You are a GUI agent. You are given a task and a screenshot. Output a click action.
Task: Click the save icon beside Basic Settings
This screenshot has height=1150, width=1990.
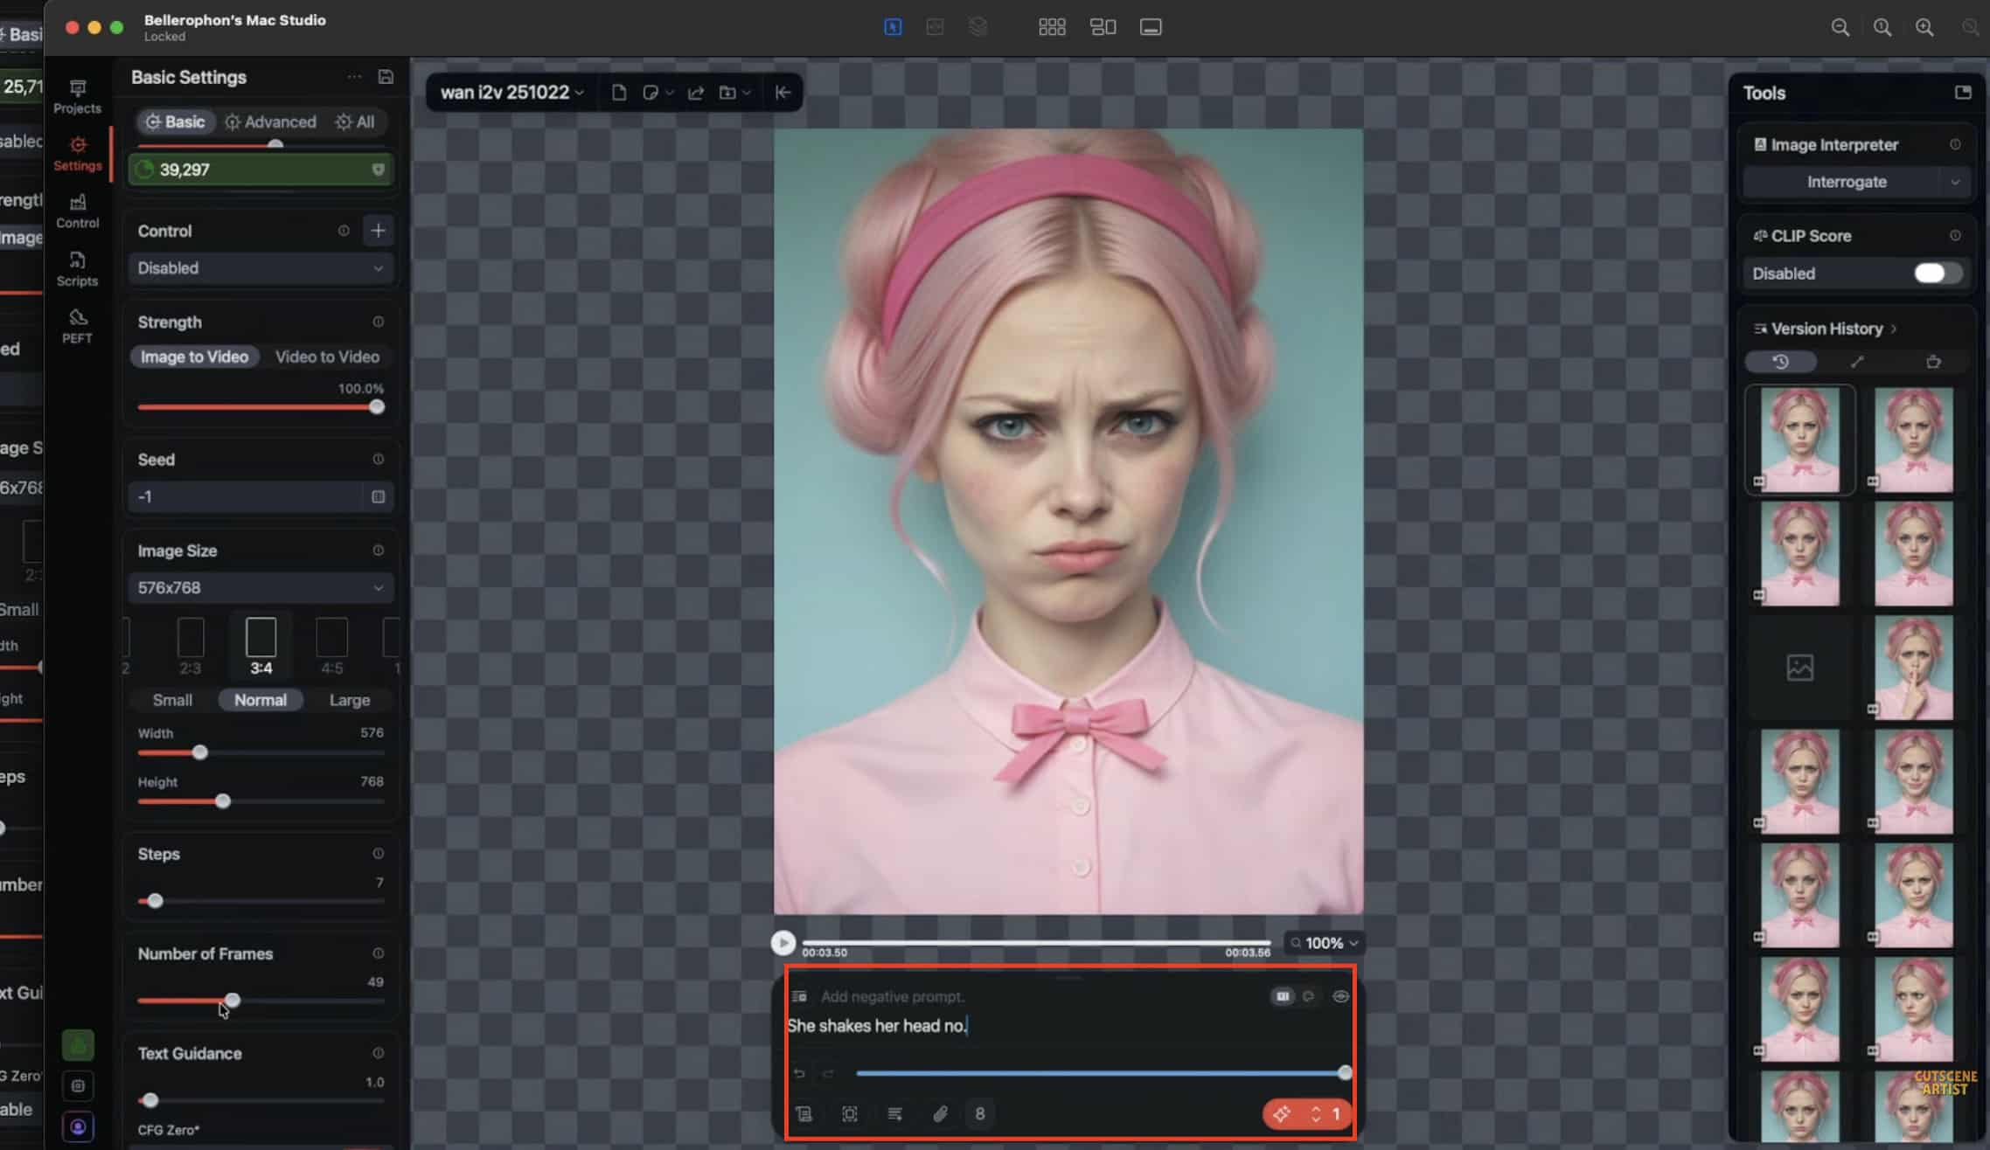pyautogui.click(x=386, y=77)
